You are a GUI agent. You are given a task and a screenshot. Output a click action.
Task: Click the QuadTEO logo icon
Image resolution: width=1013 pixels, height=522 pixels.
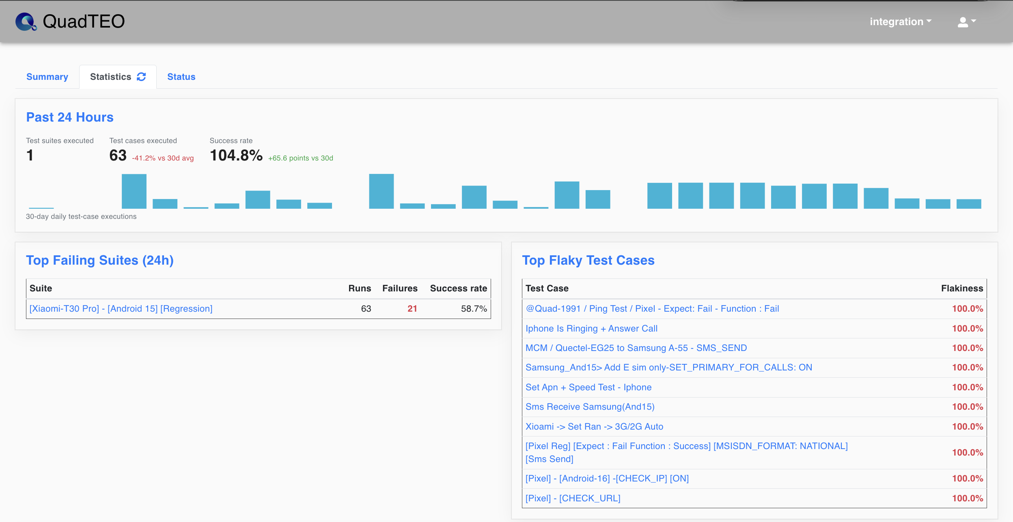coord(26,21)
